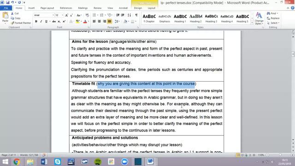Open Skype from the taskbar
295x166 pixels.
point(58,162)
